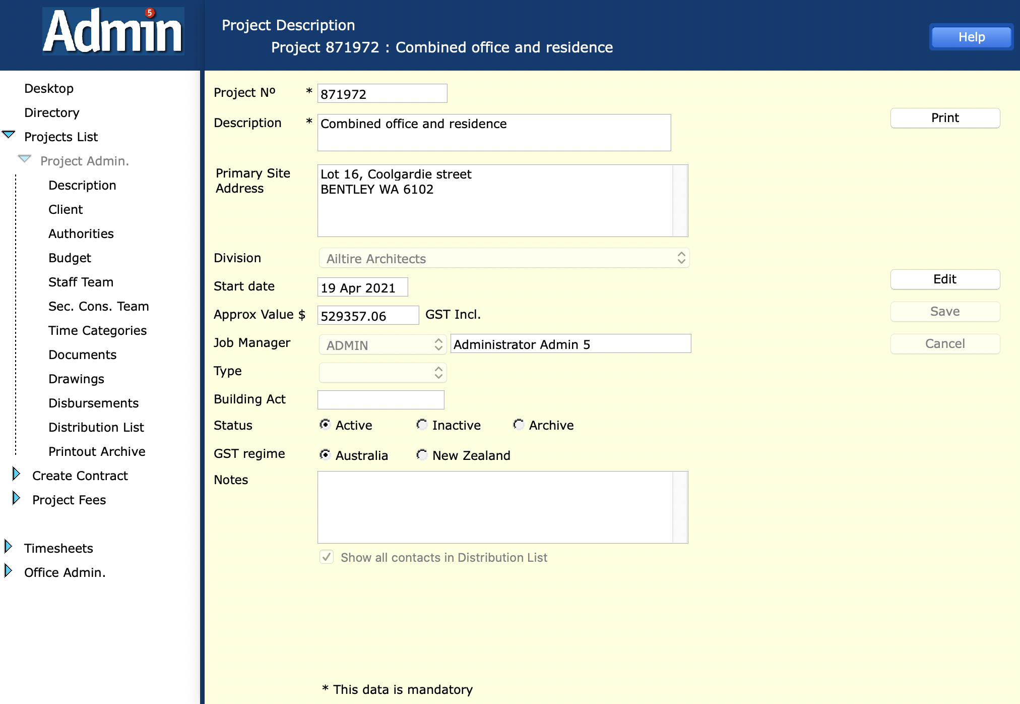Screen dimensions: 1020x704
Task: Expand the Timesheets triangle
Action: [x=8, y=547]
